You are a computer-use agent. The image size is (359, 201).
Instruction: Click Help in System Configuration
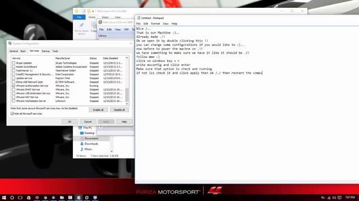(x=124, y=122)
